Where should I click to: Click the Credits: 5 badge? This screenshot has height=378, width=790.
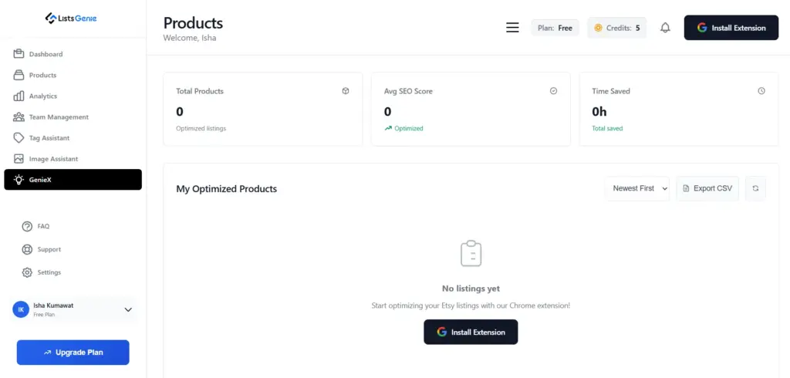[x=617, y=28]
